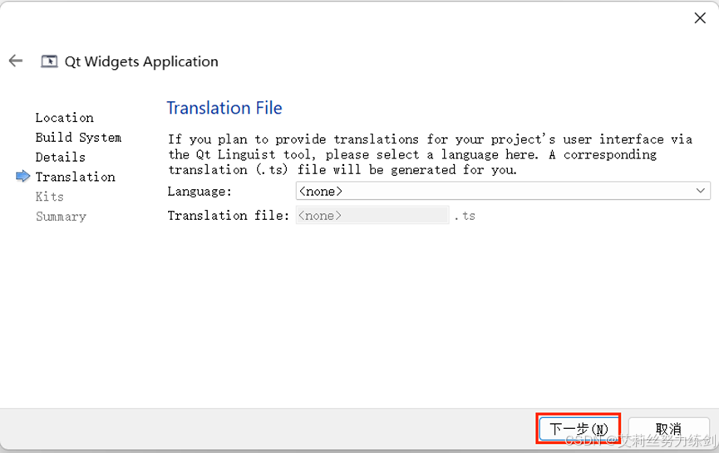
Task: Click the 取消 cancel button
Action: 668,429
